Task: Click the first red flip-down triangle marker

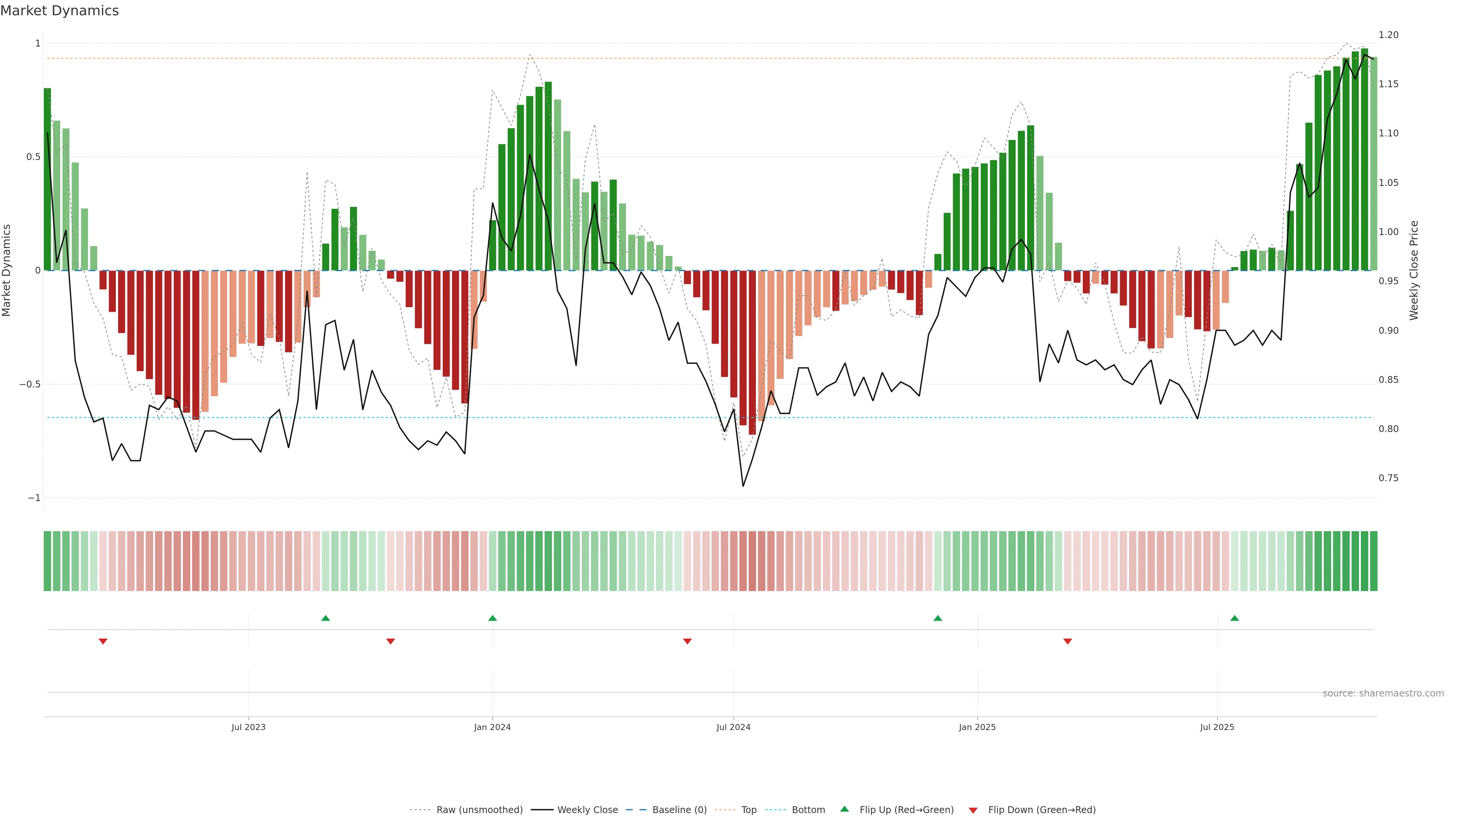Action: coord(103,641)
